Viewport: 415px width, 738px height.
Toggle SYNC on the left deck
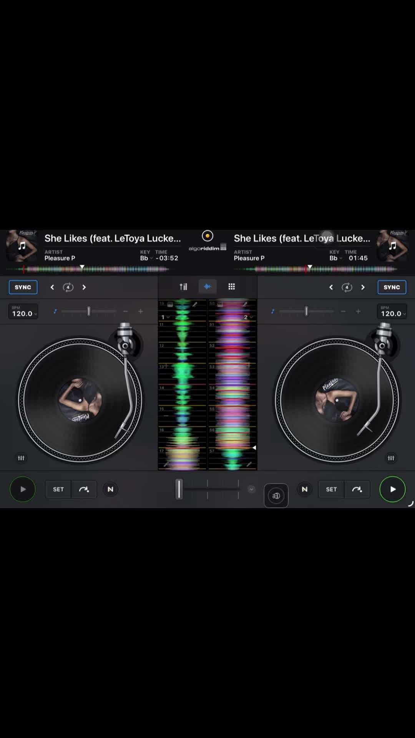tap(23, 287)
